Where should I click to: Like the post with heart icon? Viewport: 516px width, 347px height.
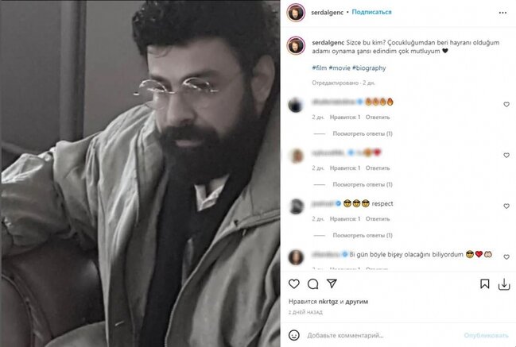(x=294, y=283)
